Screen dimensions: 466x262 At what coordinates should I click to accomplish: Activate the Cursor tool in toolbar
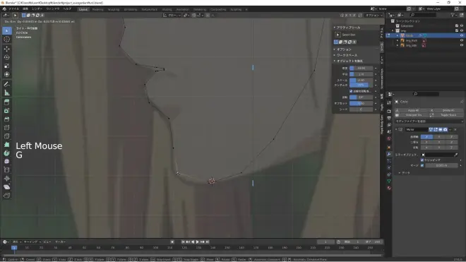[x=7, y=40]
